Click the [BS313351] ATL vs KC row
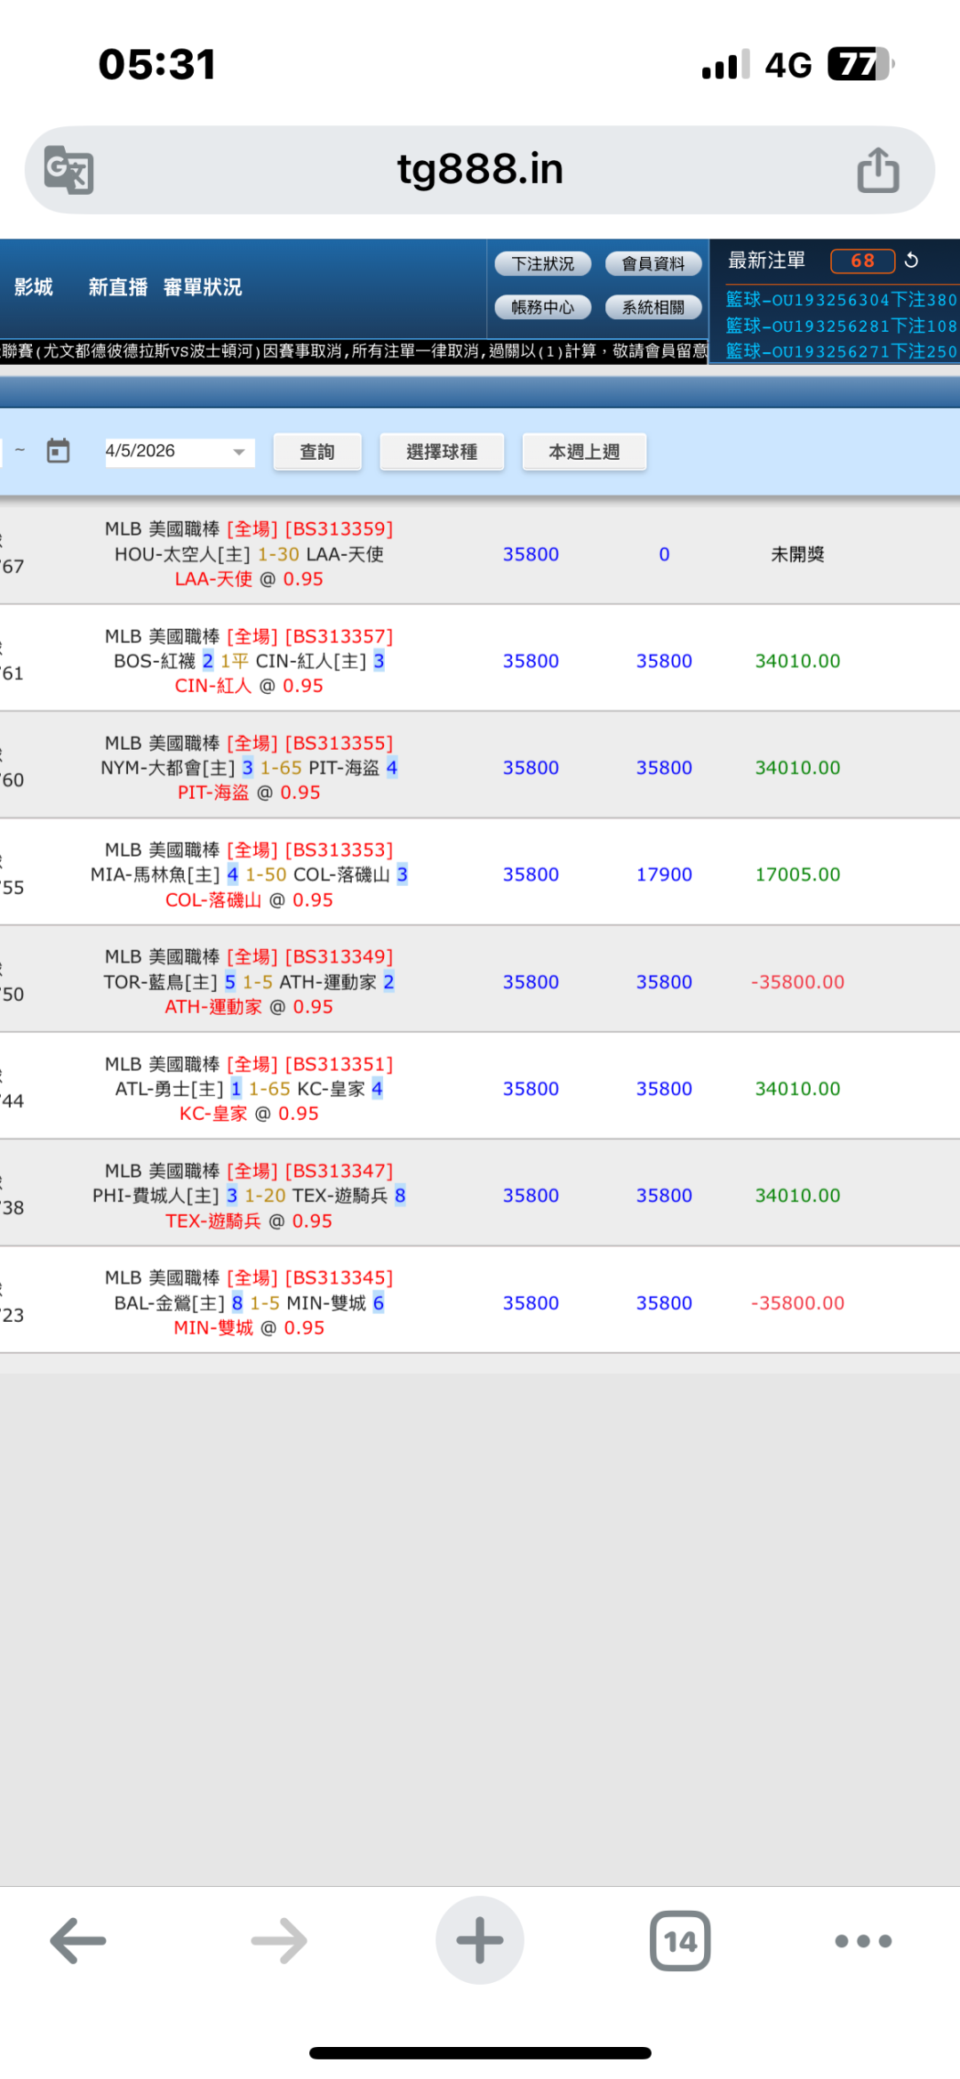The width and height of the screenshot is (960, 2079). tap(480, 1087)
